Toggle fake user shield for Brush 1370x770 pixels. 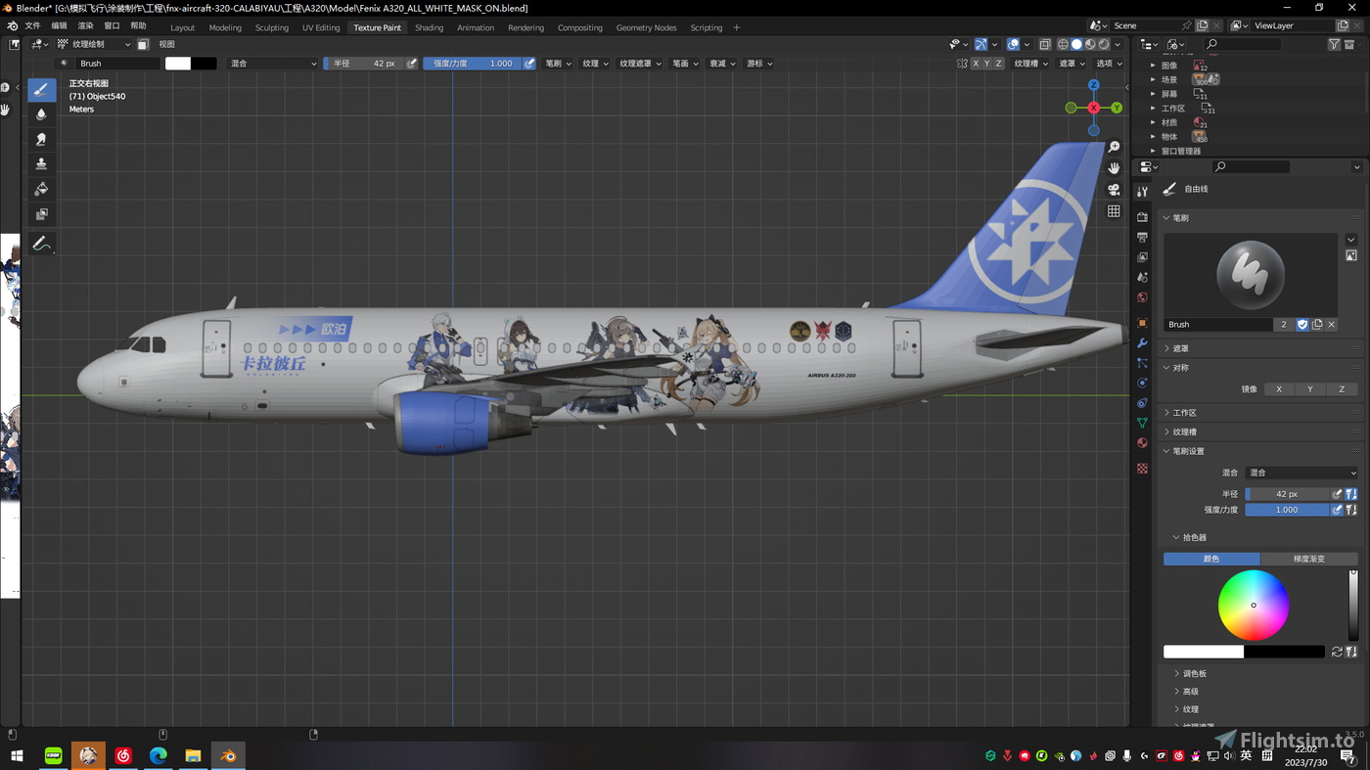pyautogui.click(x=1302, y=325)
